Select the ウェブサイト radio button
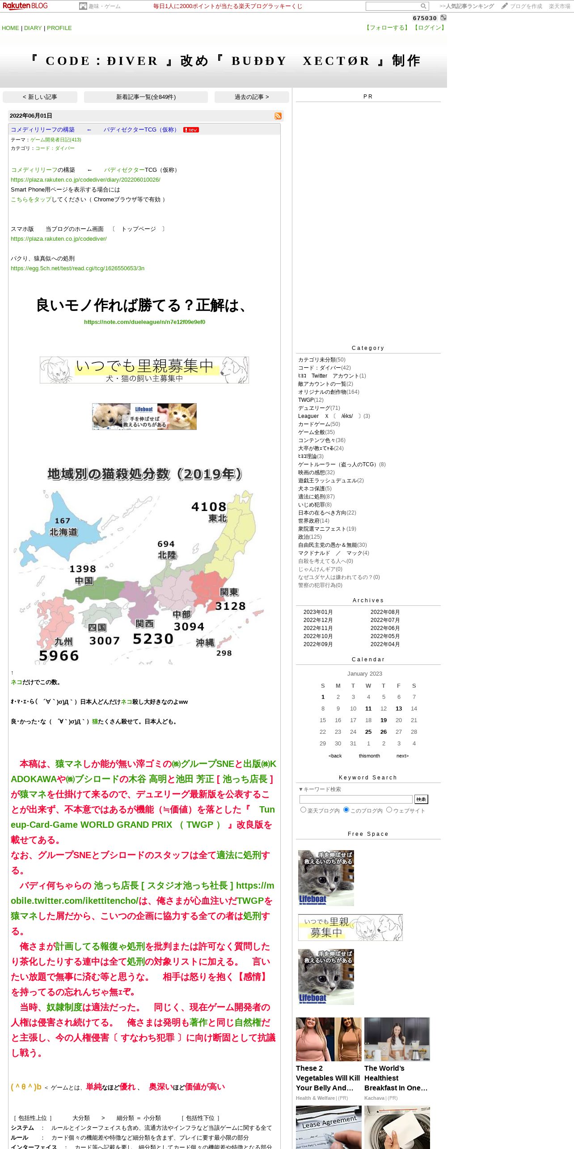The image size is (574, 1149). 389,810
